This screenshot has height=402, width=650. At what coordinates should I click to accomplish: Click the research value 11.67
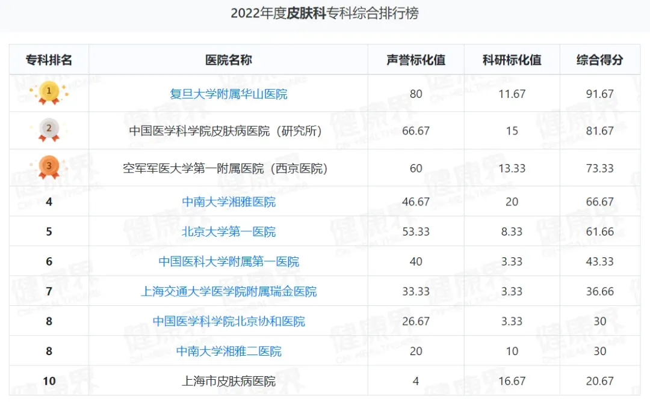pyautogui.click(x=512, y=94)
